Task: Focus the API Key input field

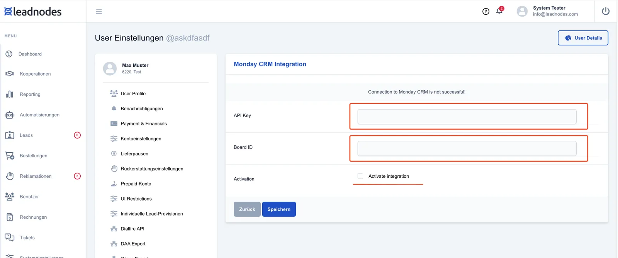Action: pyautogui.click(x=467, y=116)
